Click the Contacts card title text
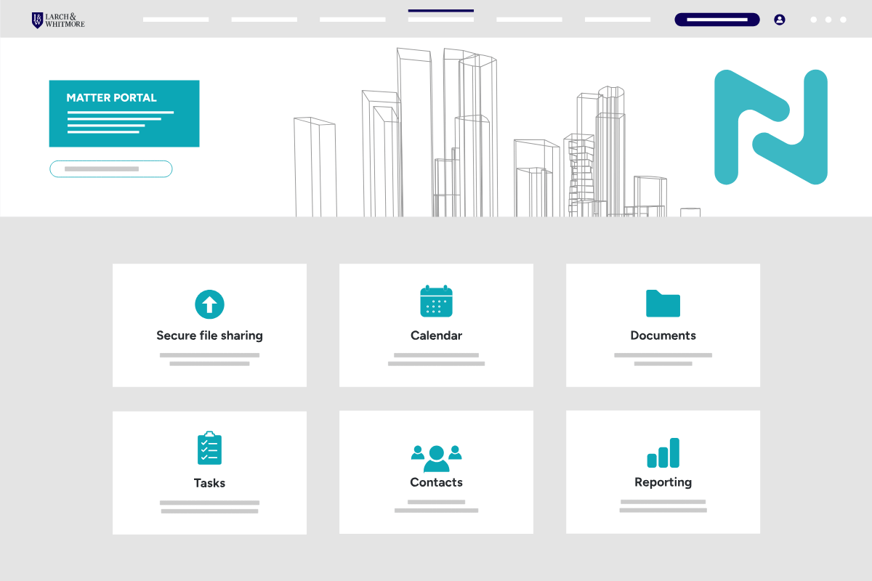 pyautogui.click(x=436, y=482)
